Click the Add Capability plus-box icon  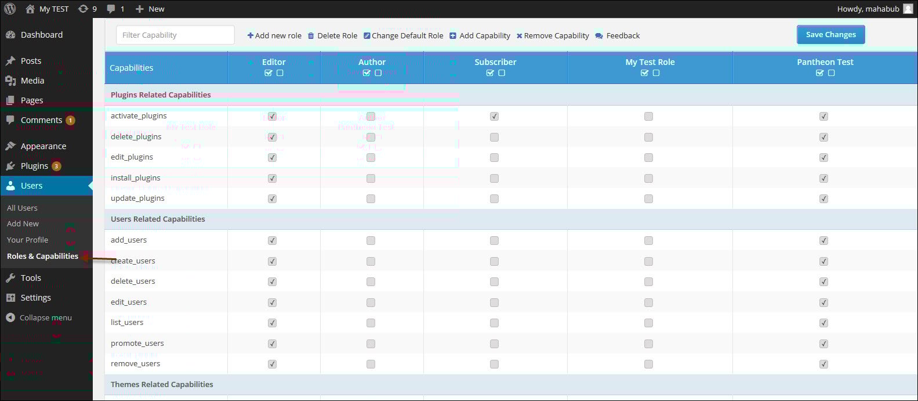click(453, 35)
